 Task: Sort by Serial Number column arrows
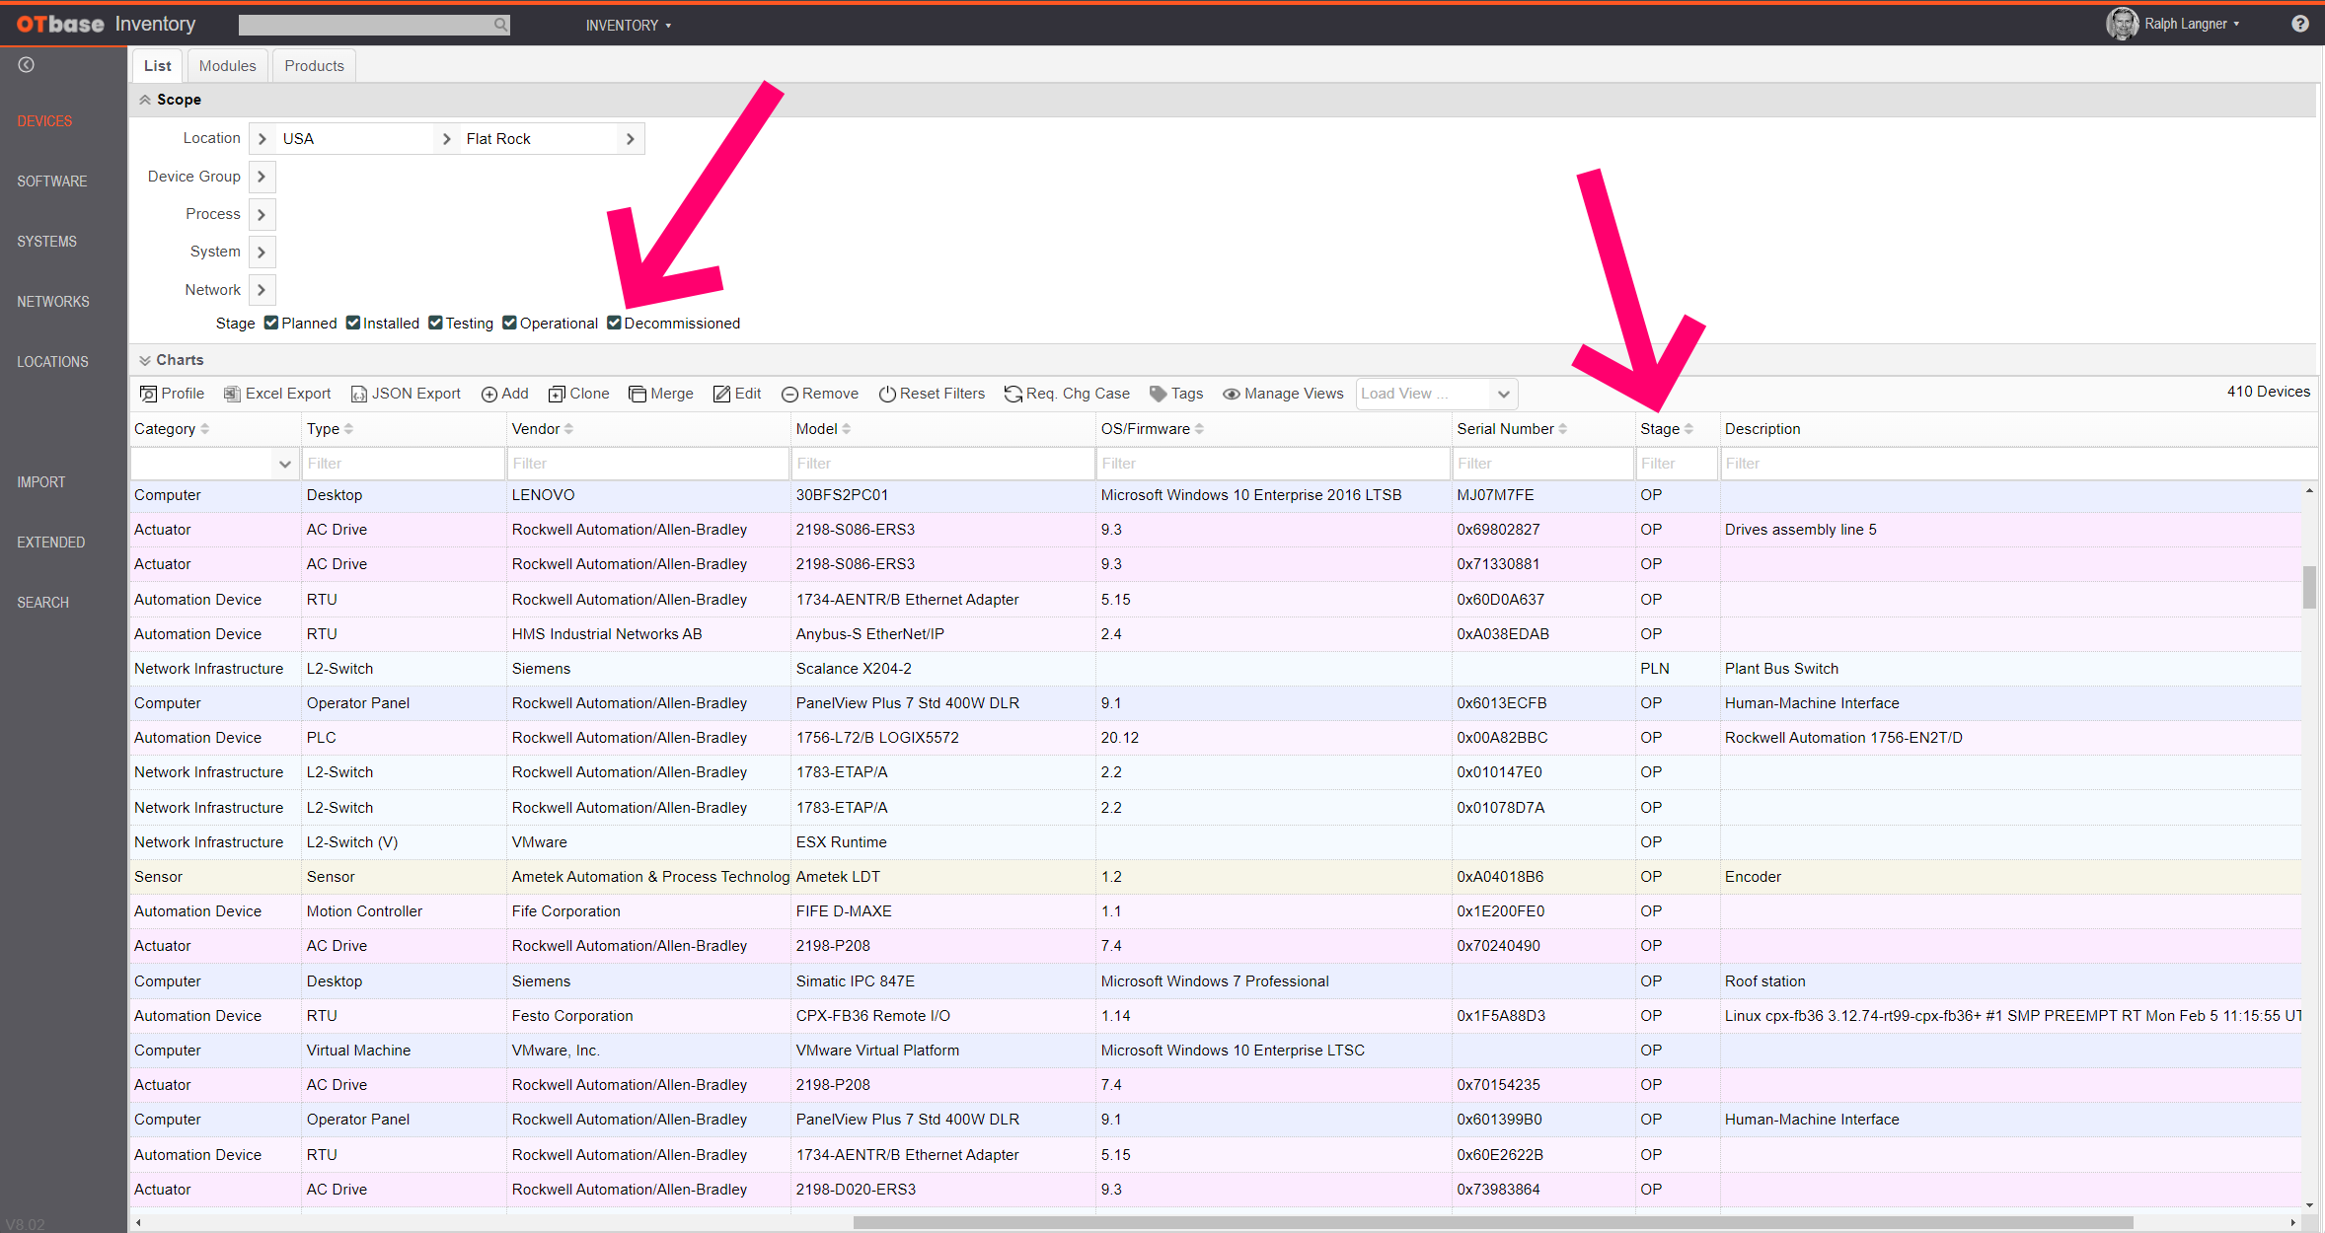tap(1562, 429)
